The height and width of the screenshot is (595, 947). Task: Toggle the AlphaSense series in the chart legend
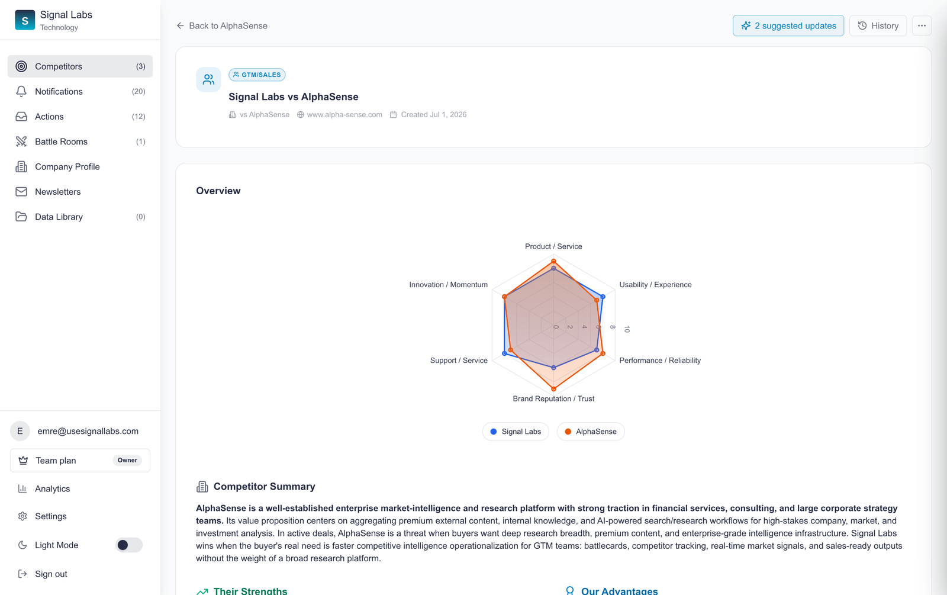[x=591, y=432]
